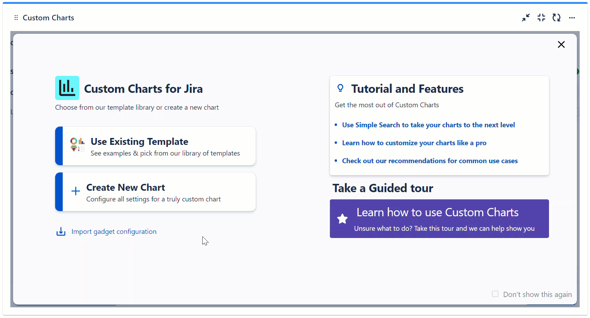Click Import gadget configuration

[114, 231]
